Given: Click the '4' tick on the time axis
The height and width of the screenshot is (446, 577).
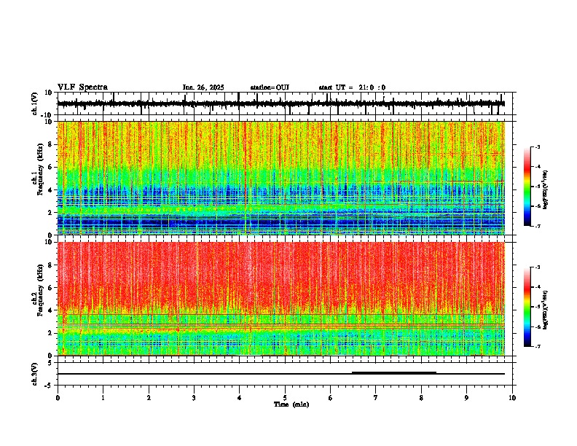Looking at the screenshot, I should tap(240, 397).
